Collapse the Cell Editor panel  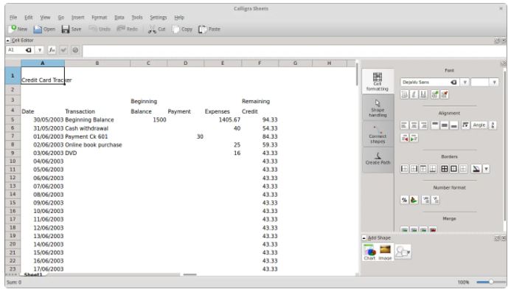pyautogui.click(x=8, y=41)
